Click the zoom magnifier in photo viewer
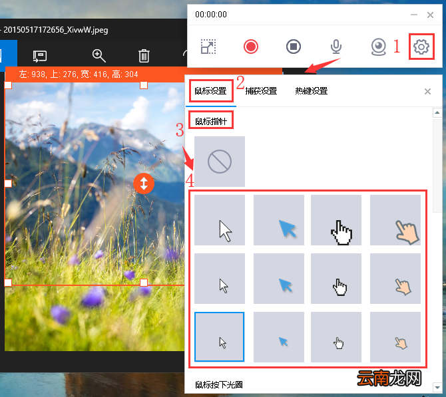Screen dimensions: 446x397 tap(99, 56)
